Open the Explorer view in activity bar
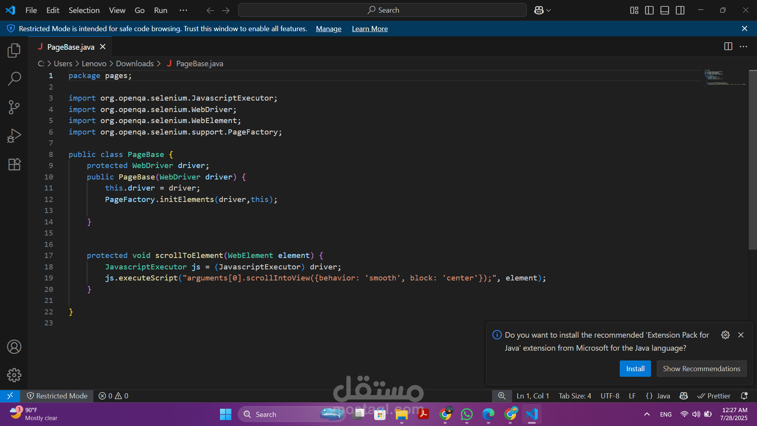 click(x=14, y=50)
